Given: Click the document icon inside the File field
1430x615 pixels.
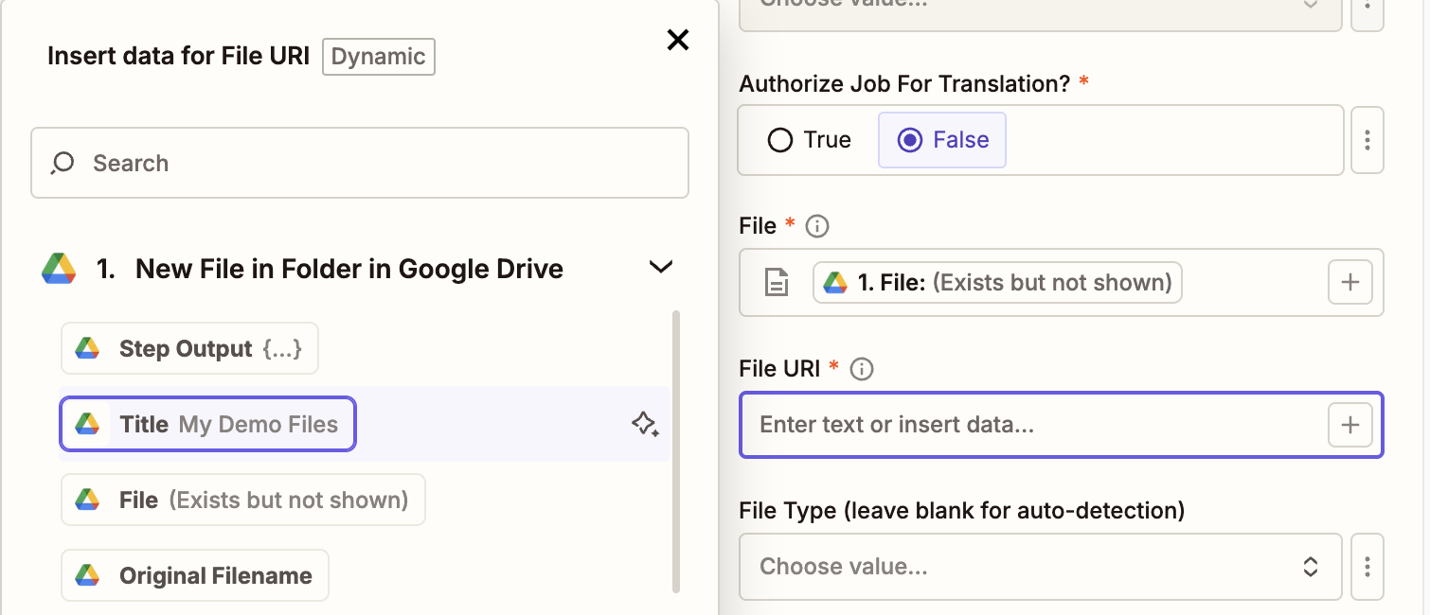Looking at the screenshot, I should tap(776, 282).
